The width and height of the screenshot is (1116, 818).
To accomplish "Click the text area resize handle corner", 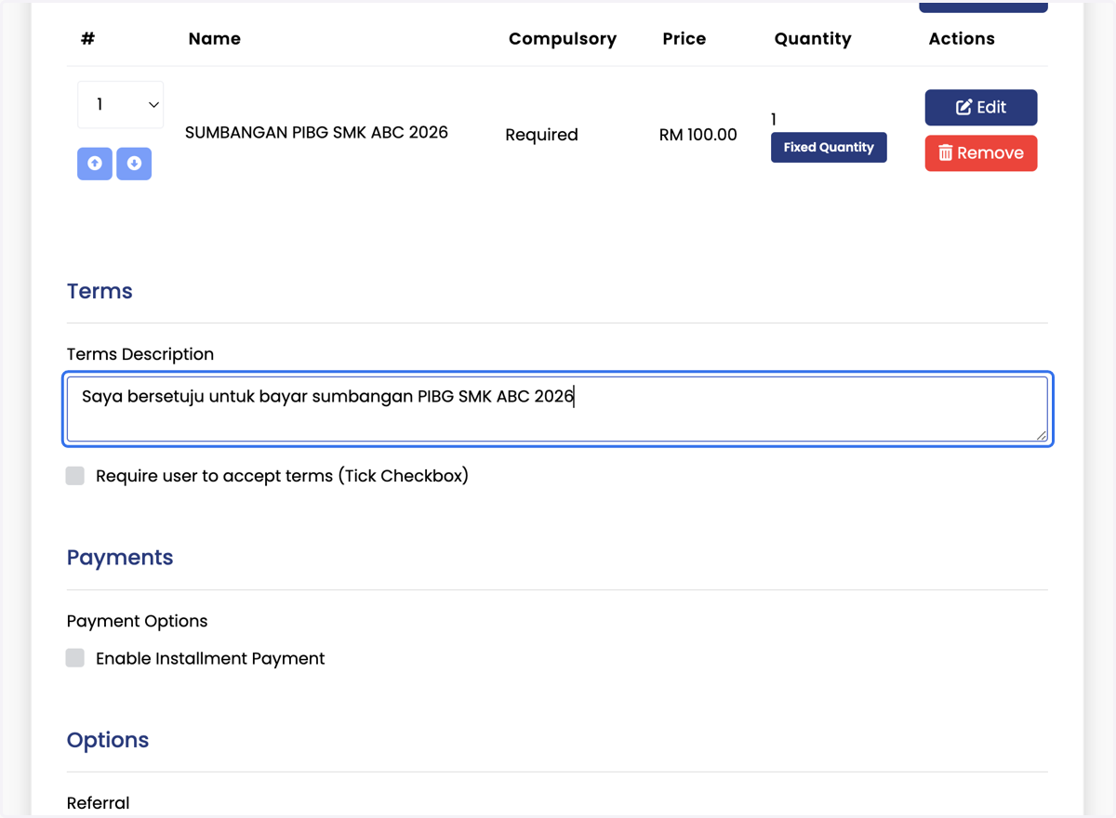I will 1042,435.
